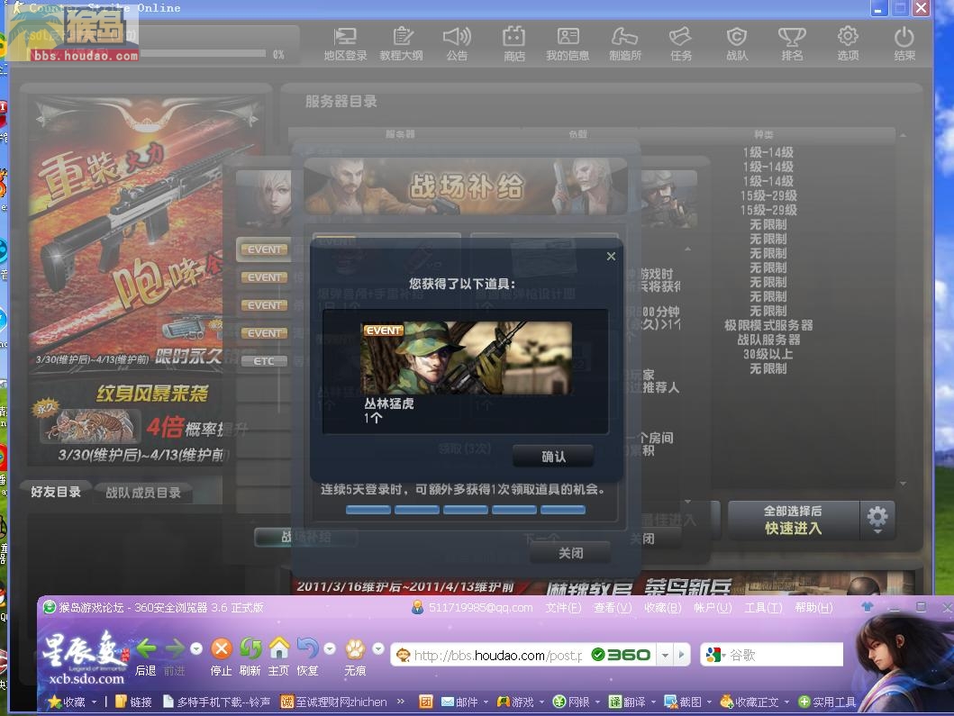Image resolution: width=954 pixels, height=716 pixels.
Task: Switch to the 好友目录 friends tab
Action: 56,492
